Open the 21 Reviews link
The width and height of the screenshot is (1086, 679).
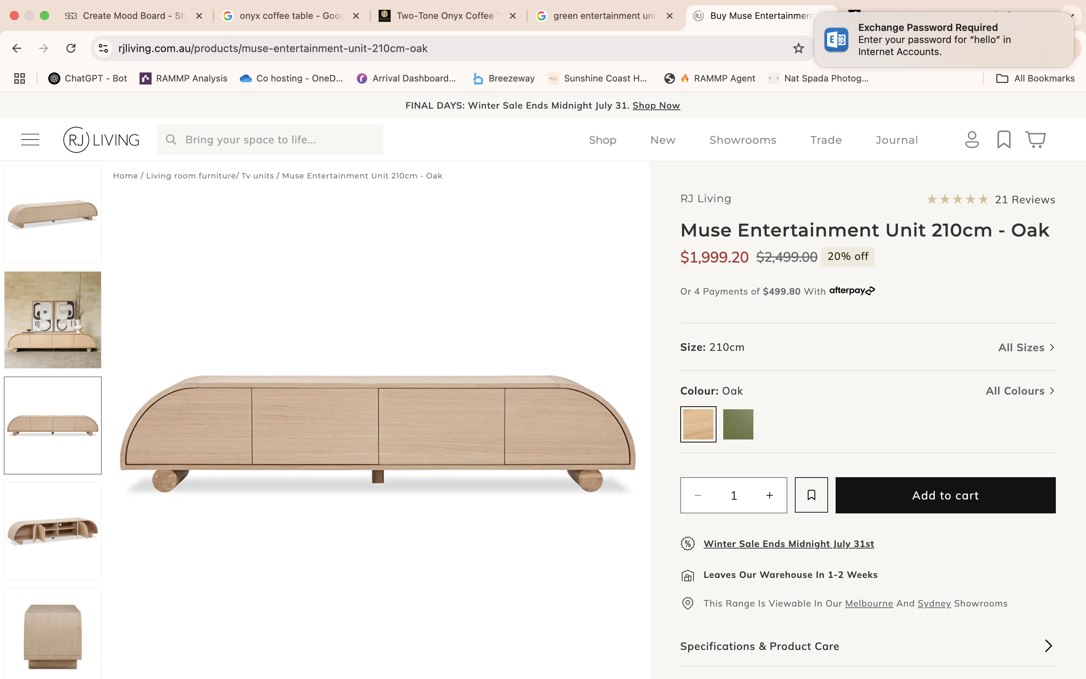tap(1025, 200)
